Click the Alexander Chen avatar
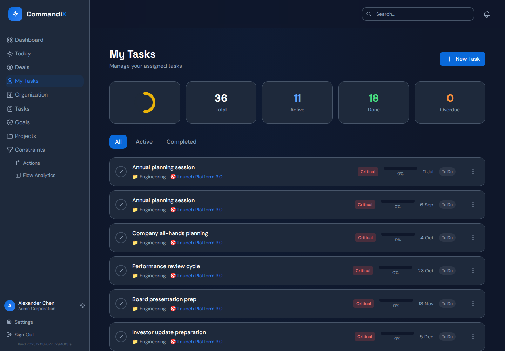 pos(10,306)
